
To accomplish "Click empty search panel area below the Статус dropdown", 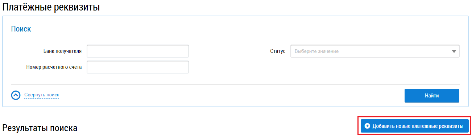I will [x=375, y=71].
